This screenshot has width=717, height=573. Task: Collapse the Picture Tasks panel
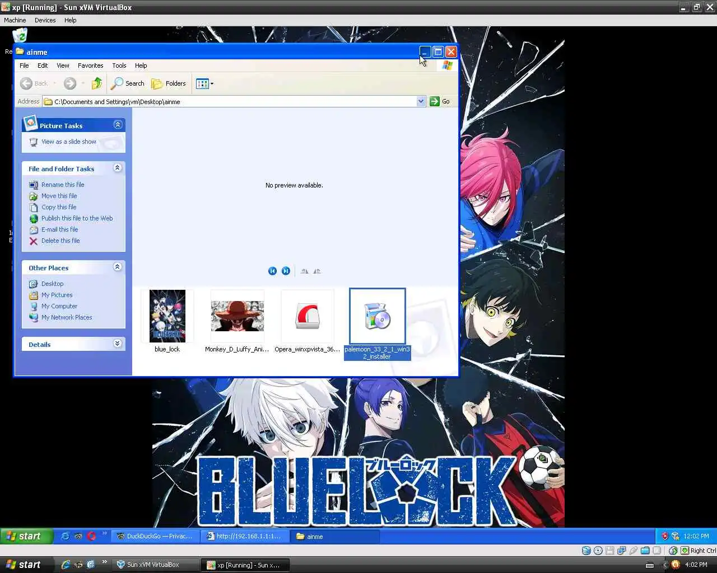point(118,125)
